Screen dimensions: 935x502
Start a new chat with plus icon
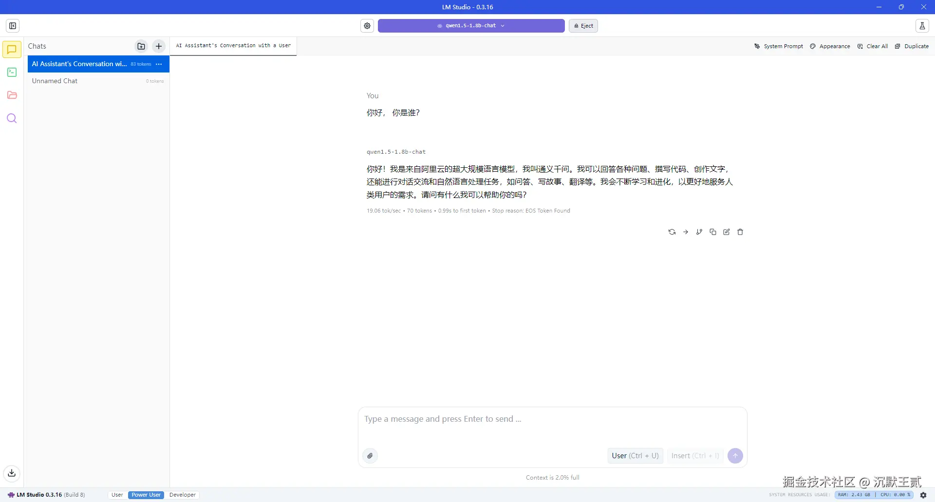point(159,46)
